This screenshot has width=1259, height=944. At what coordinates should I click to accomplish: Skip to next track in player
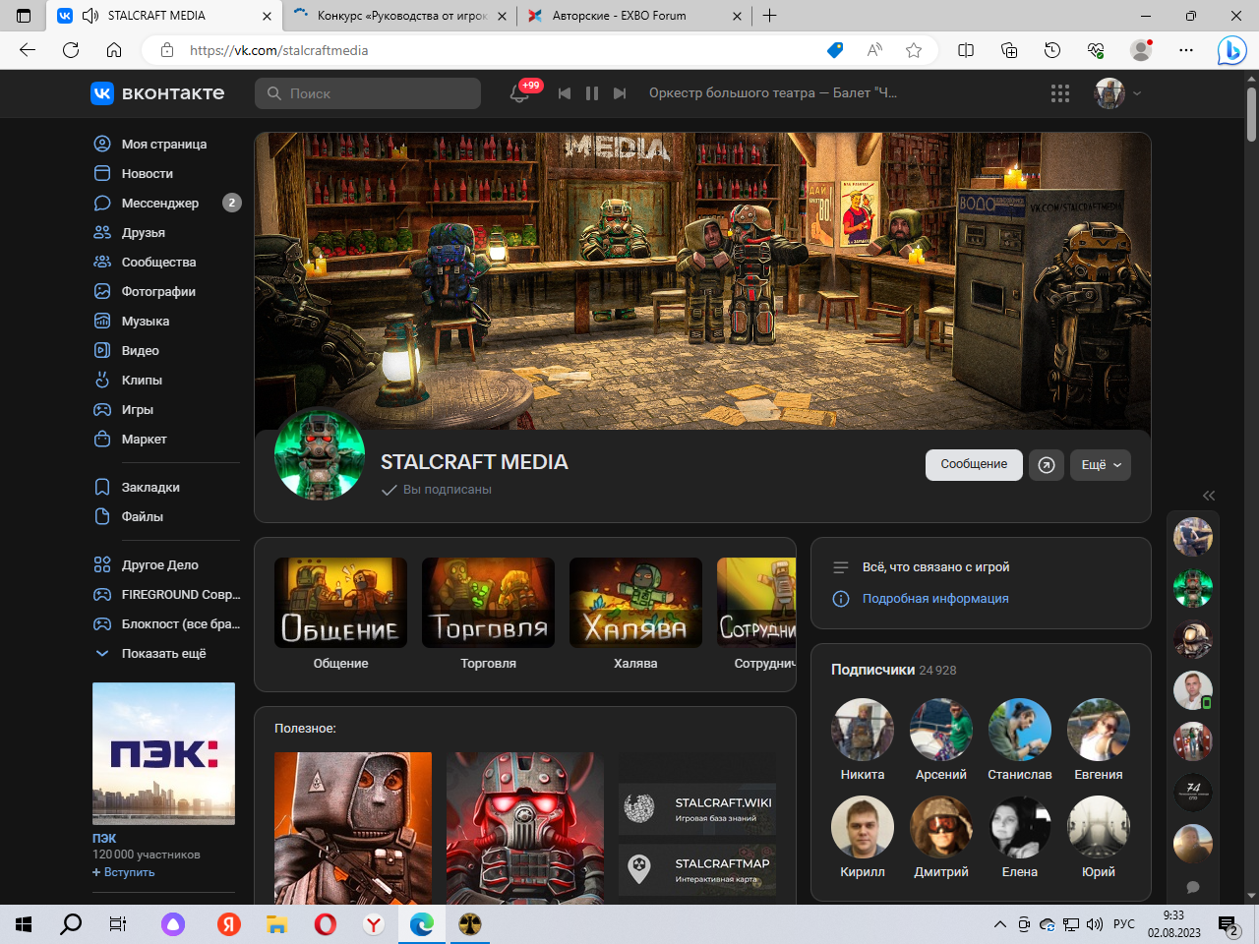click(x=620, y=93)
